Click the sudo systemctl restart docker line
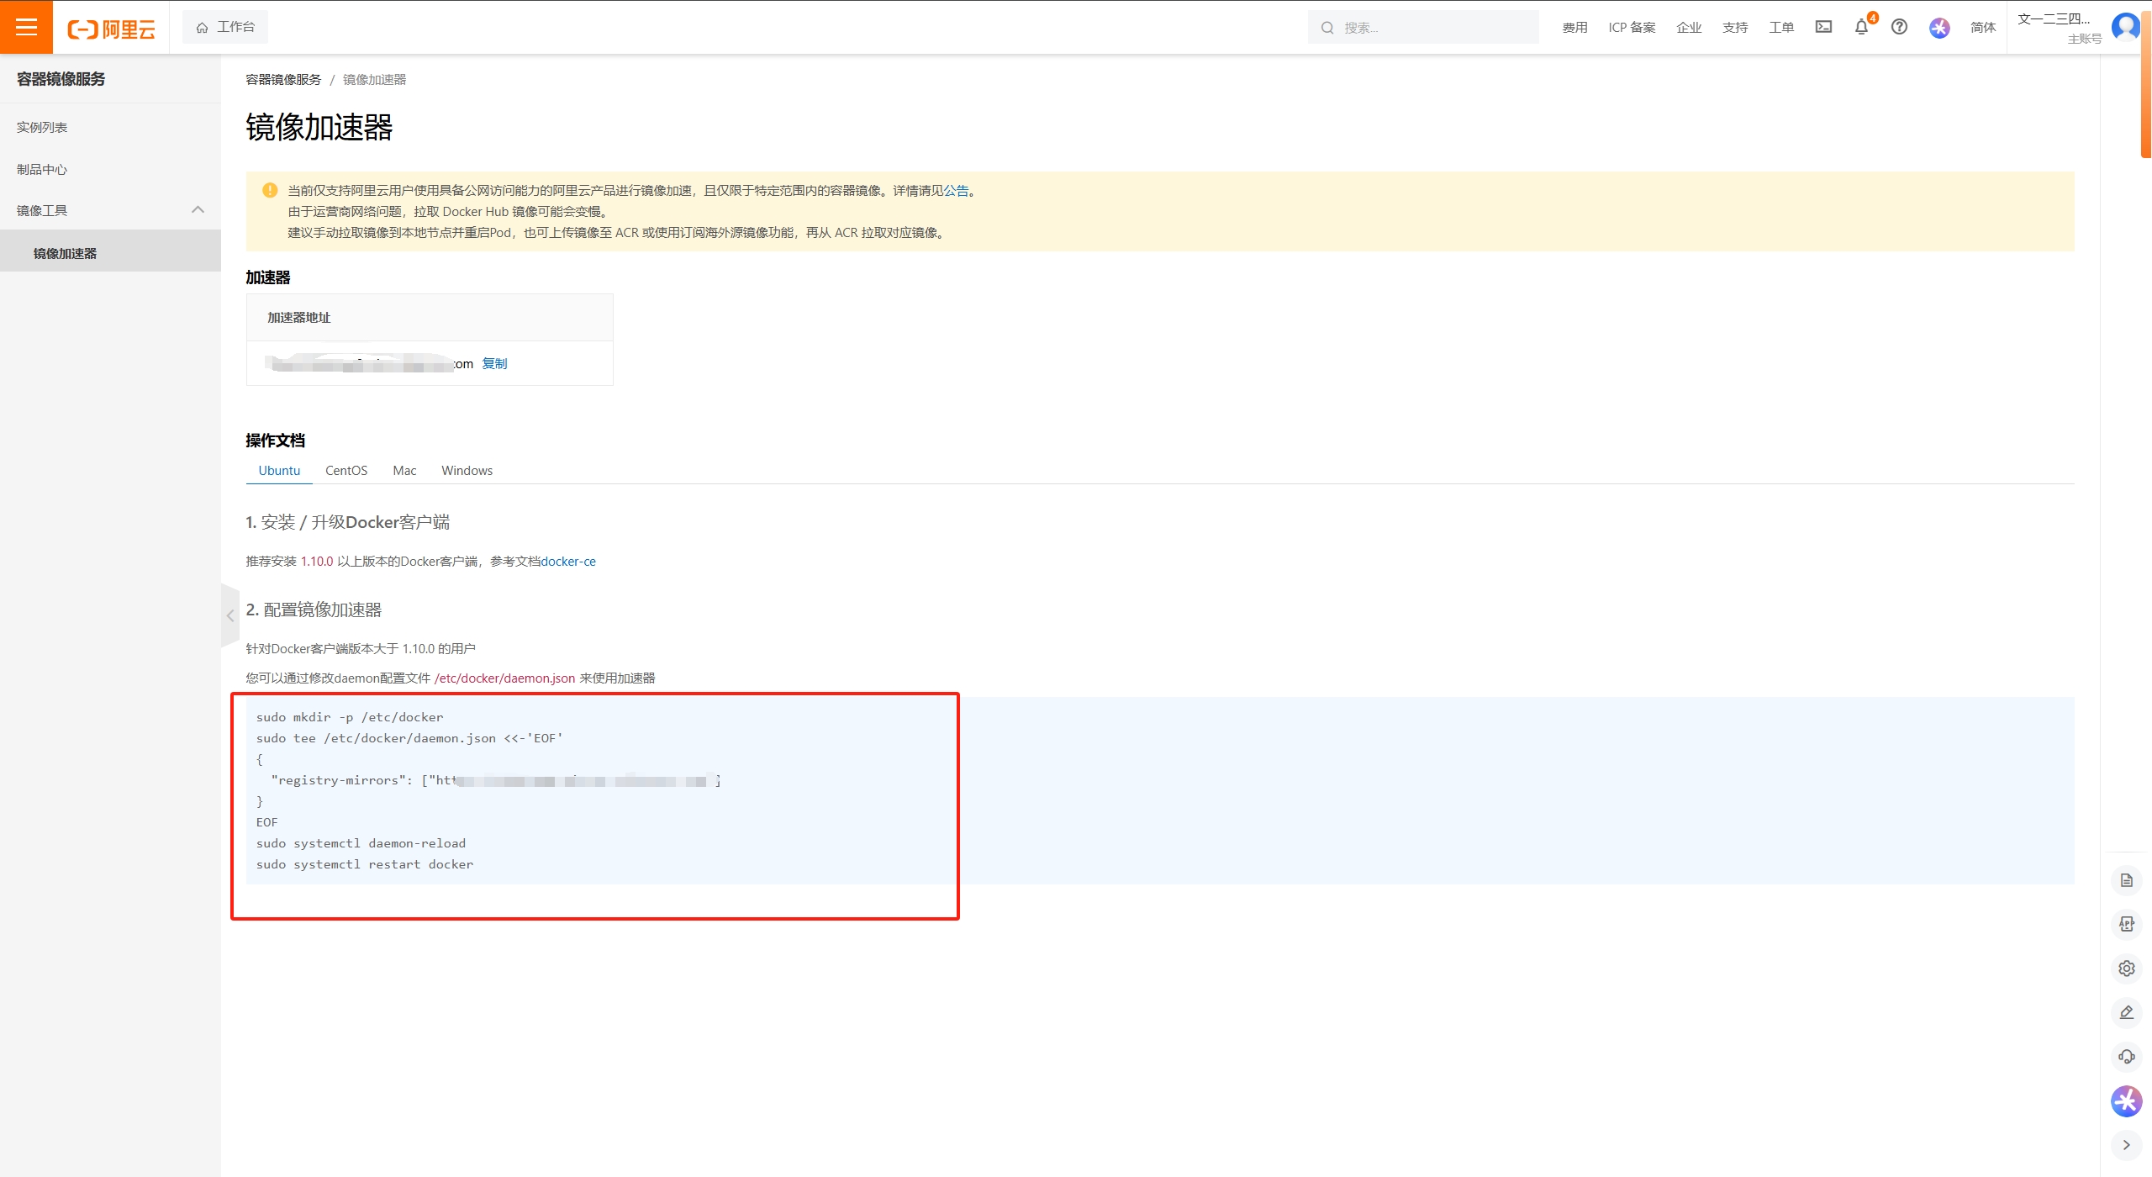 click(x=365, y=864)
